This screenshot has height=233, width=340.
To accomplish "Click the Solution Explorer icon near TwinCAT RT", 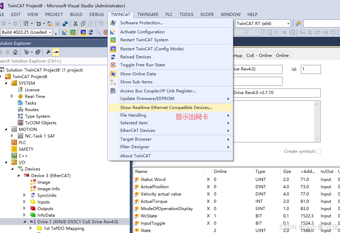I will tap(298, 24).
